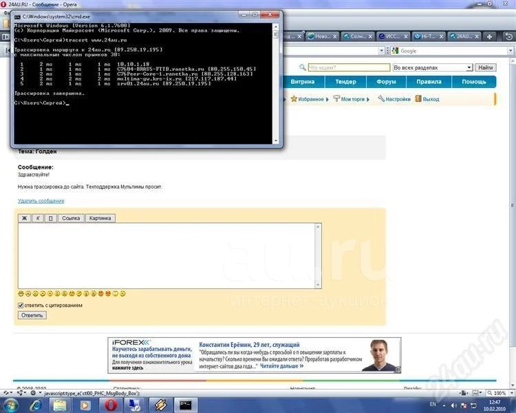
Task: Click the Найти search button
Action: click(x=486, y=67)
